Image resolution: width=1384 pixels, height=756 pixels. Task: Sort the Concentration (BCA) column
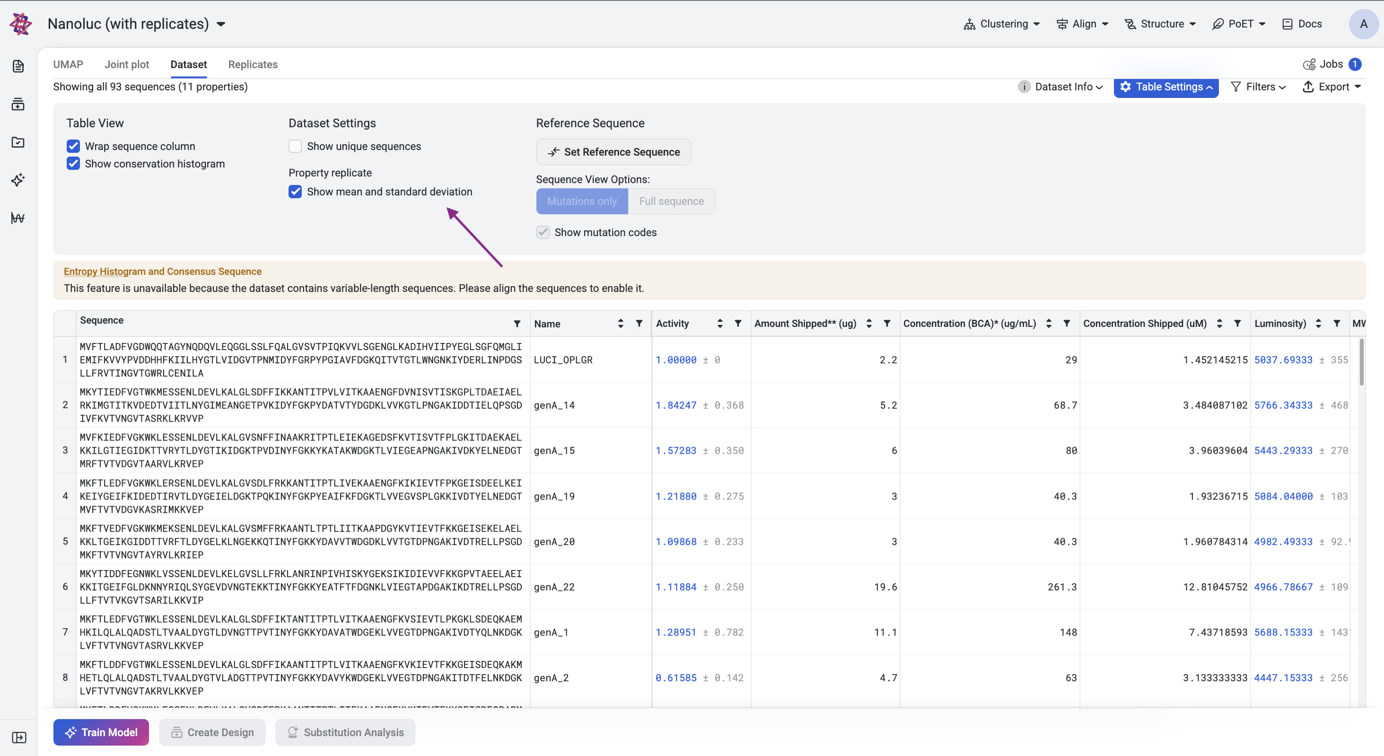[1049, 324]
